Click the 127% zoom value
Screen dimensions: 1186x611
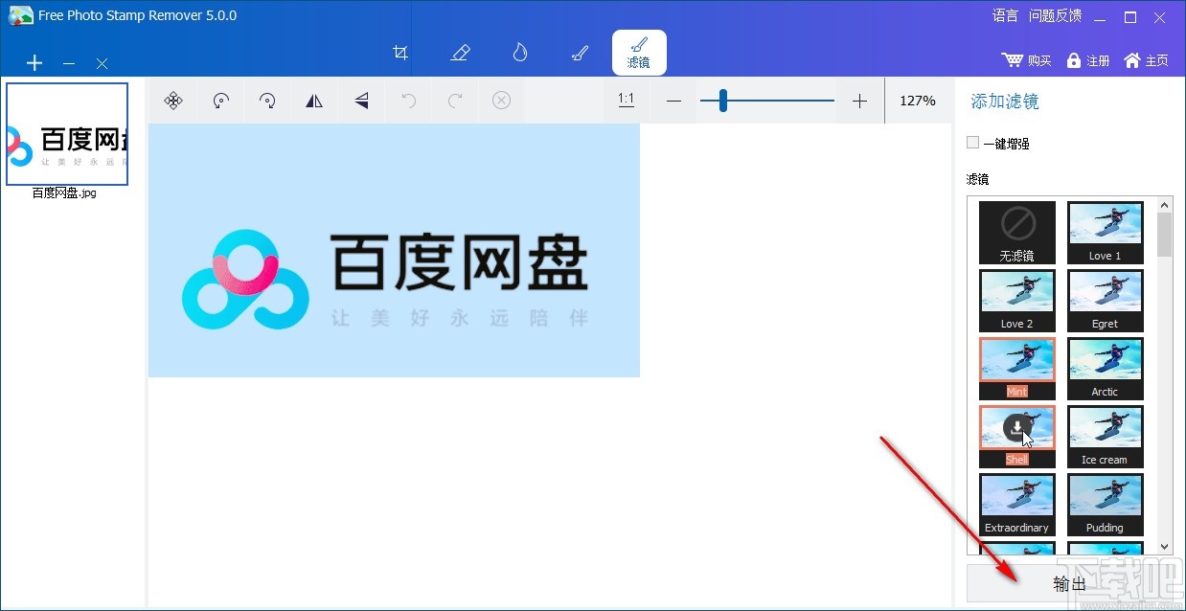pyautogui.click(x=918, y=101)
